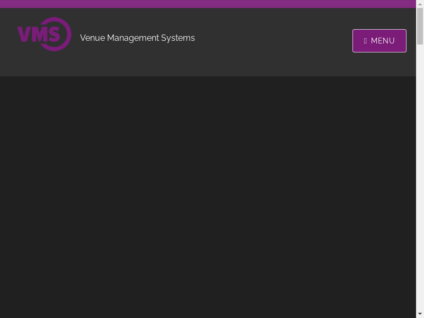Viewport: 424px width, 318px height.
Task: Click the hamburger glyph inside the MENU button
Action: point(365,41)
